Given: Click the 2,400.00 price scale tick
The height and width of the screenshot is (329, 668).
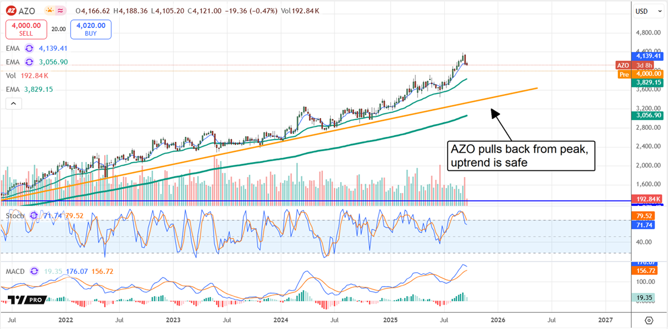Looking at the screenshot, I should point(650,146).
